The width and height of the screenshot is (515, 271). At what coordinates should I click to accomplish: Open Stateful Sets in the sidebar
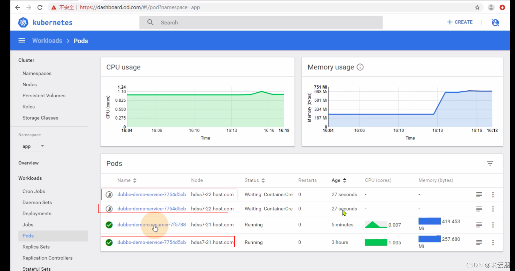tap(37, 268)
